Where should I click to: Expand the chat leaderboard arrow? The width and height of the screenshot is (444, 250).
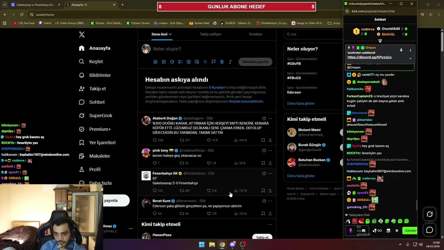click(x=380, y=41)
